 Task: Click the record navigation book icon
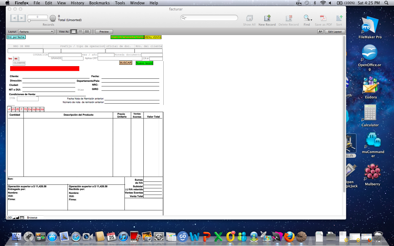[x=18, y=18]
